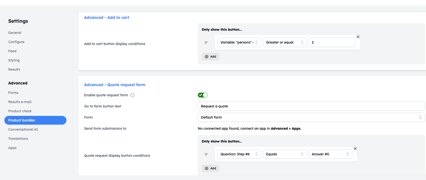Go to Product check settings

(x=20, y=111)
